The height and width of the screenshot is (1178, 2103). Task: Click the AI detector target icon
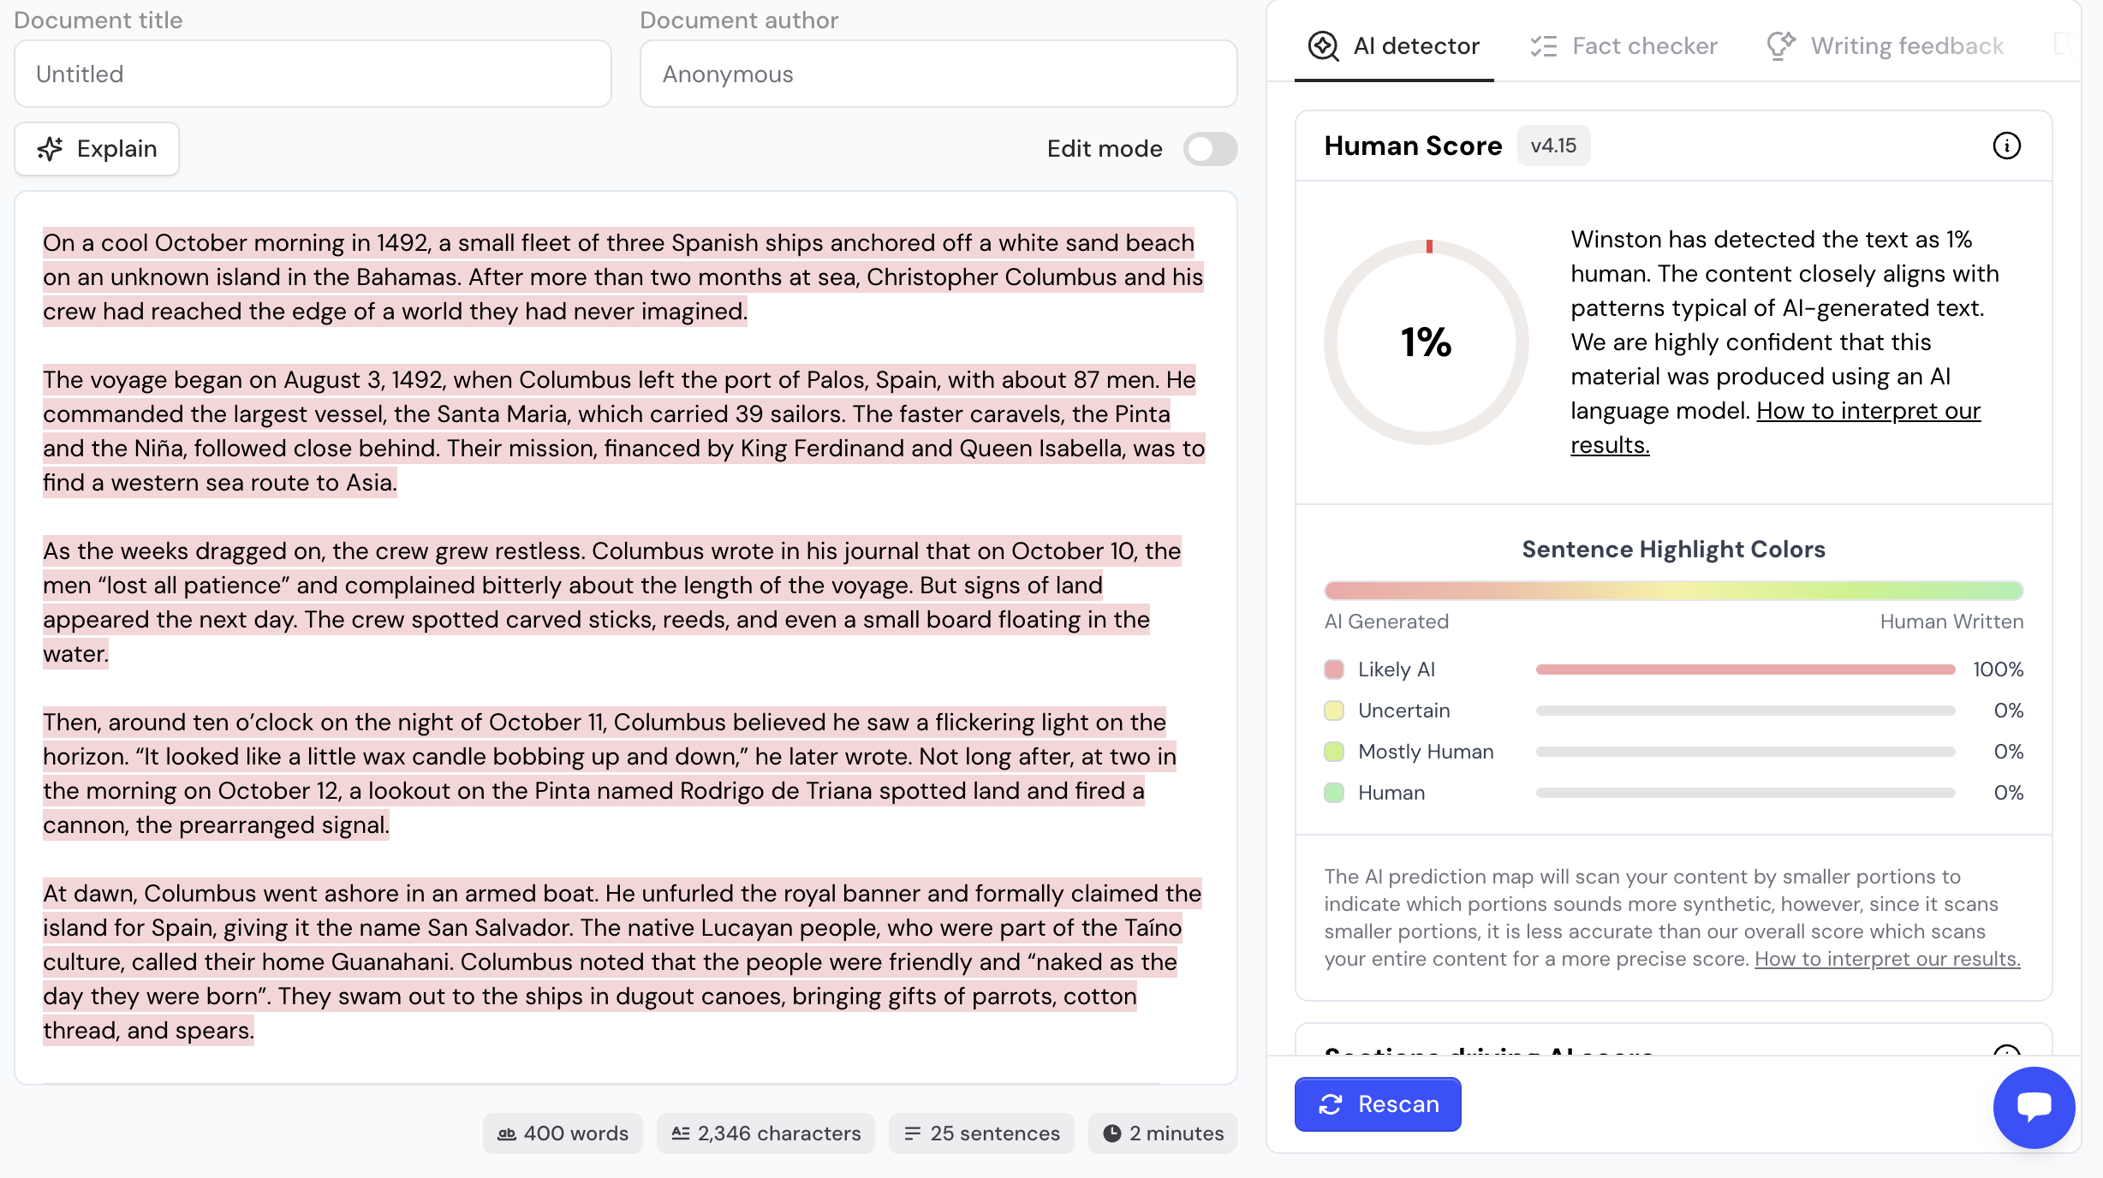[x=1323, y=46]
